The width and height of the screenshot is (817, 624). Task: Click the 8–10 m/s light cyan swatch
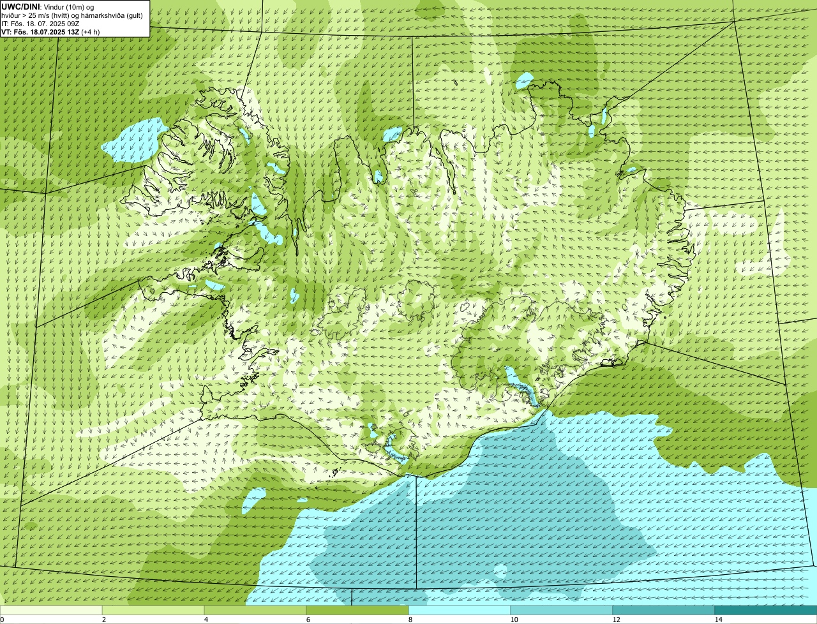coord(460,610)
